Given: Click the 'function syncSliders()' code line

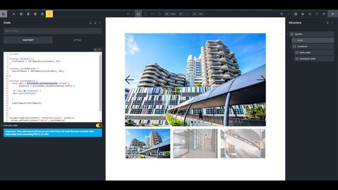Looking at the screenshot, I should click(23, 81).
